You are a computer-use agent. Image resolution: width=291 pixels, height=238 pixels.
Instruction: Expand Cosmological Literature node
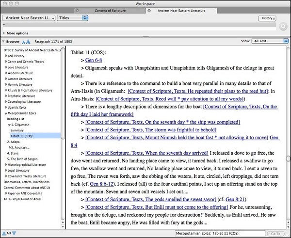pyautogui.click(x=6, y=102)
